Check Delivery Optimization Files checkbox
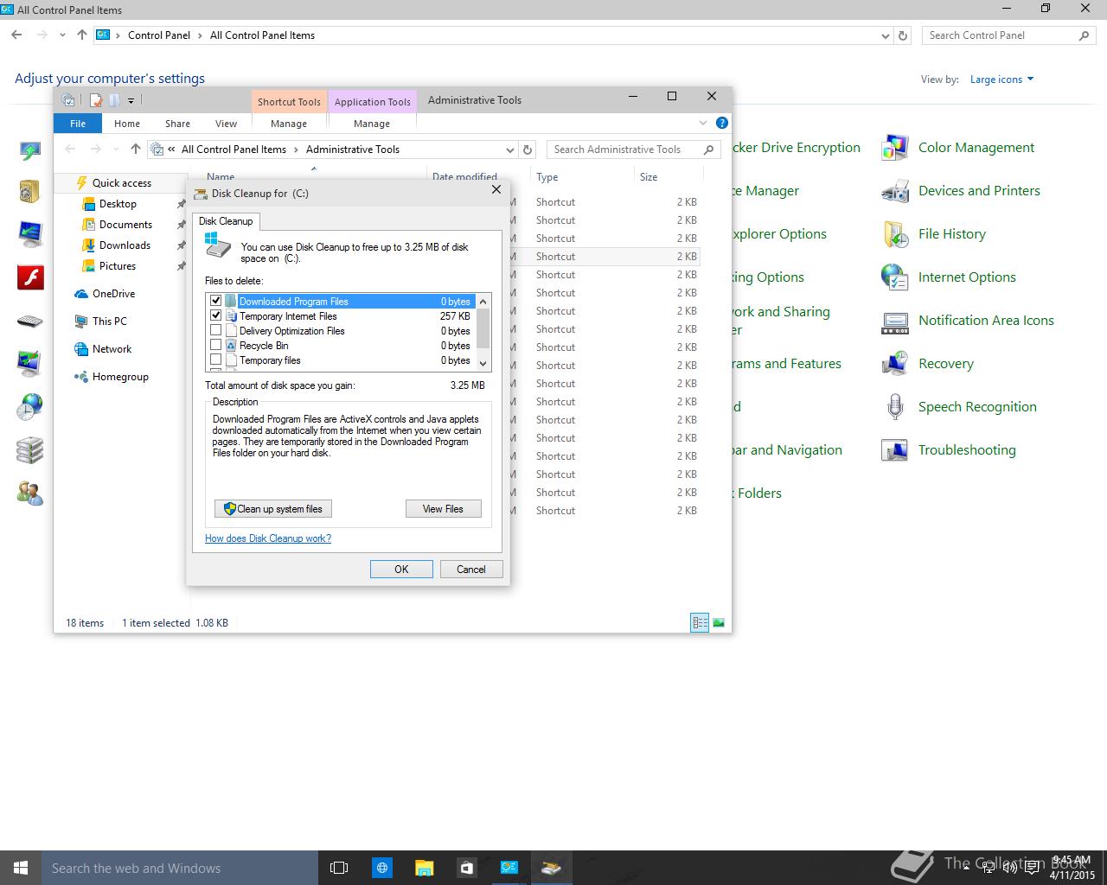Screen dimensions: 1107x885 216,330
